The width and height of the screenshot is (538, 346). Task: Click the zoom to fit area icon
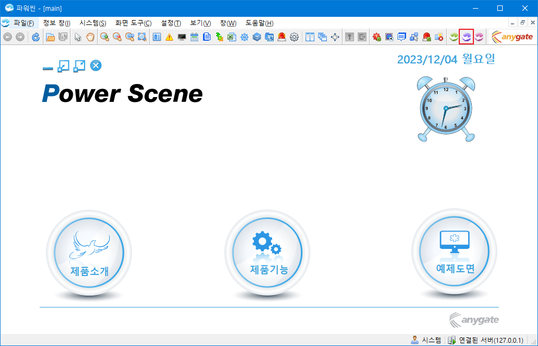tap(142, 37)
